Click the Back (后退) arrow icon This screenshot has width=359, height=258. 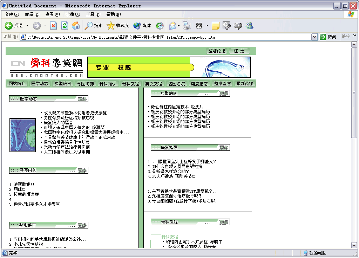coord(9,26)
